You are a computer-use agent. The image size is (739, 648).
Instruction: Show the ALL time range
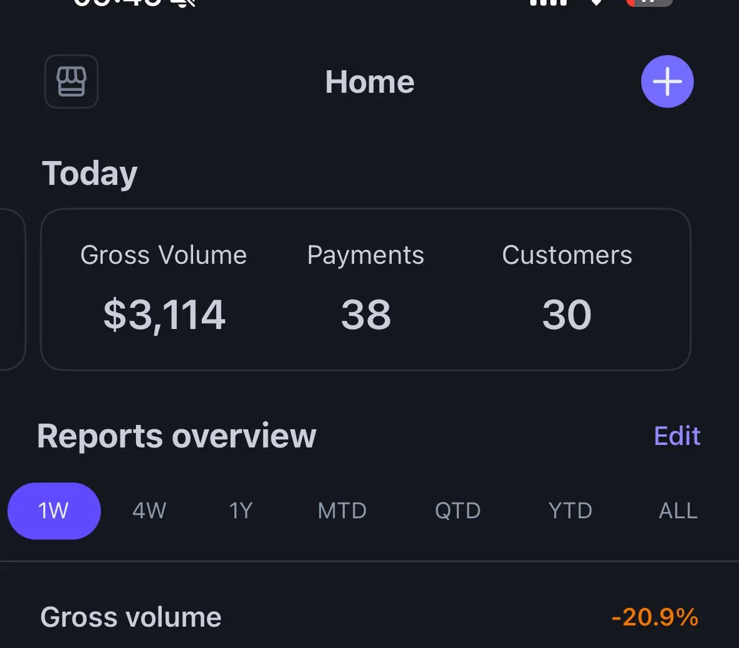click(678, 511)
